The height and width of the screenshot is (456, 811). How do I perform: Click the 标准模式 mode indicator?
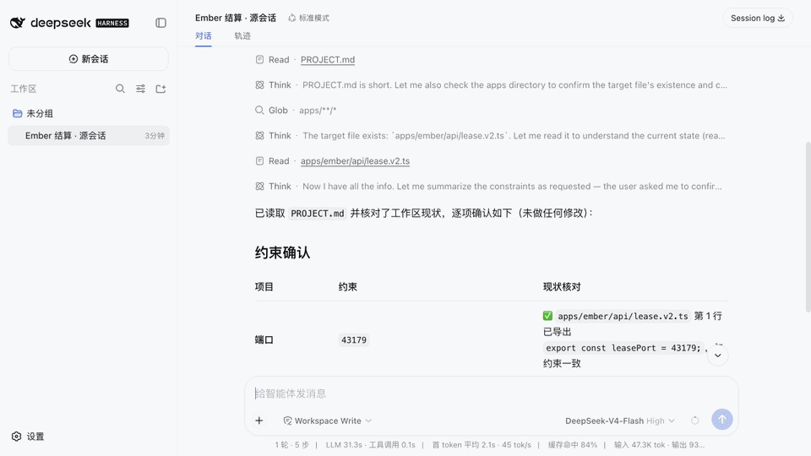[x=309, y=18]
